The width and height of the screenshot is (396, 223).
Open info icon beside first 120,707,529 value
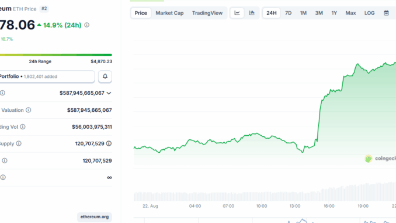(x=109, y=143)
